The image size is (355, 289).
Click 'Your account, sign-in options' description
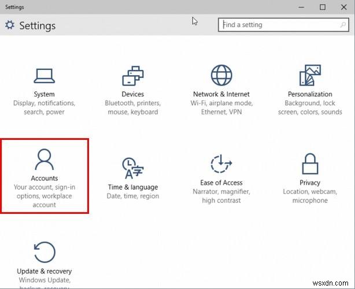click(x=45, y=196)
